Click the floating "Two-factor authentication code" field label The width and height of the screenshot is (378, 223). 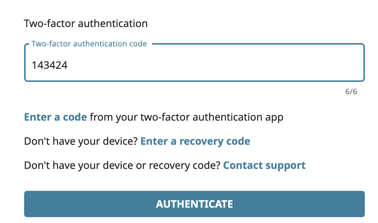click(89, 44)
